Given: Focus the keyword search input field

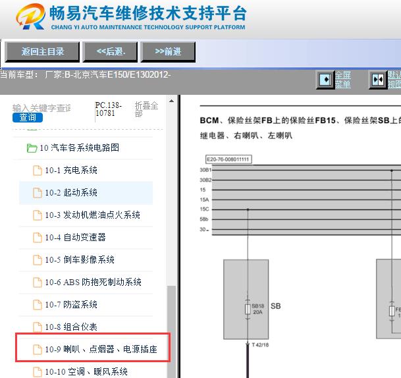Looking at the screenshot, I should (x=41, y=108).
